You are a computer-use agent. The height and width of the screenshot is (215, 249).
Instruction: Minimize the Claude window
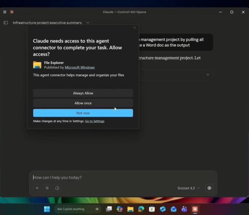(221, 12)
